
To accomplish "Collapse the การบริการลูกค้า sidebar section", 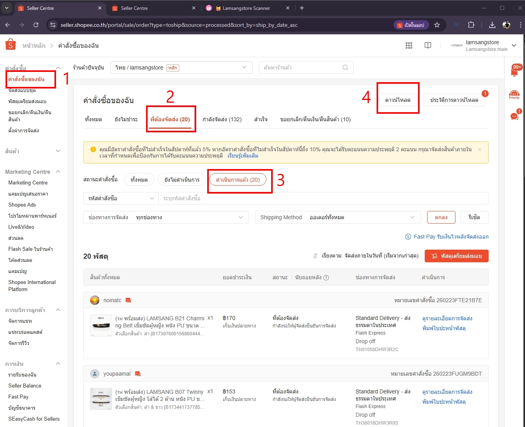I will click(58, 310).
